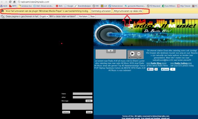Viewport: 198px width, 119px height.
Task: Click into the Message text area
Action: (x=77, y=106)
